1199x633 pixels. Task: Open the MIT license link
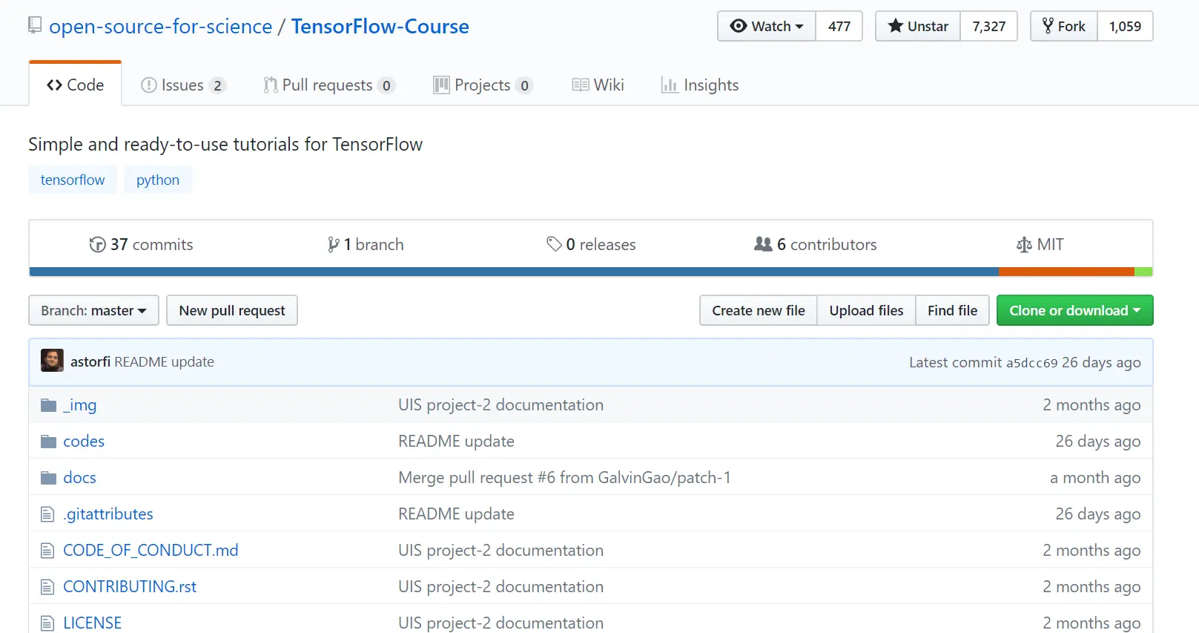click(x=1040, y=244)
